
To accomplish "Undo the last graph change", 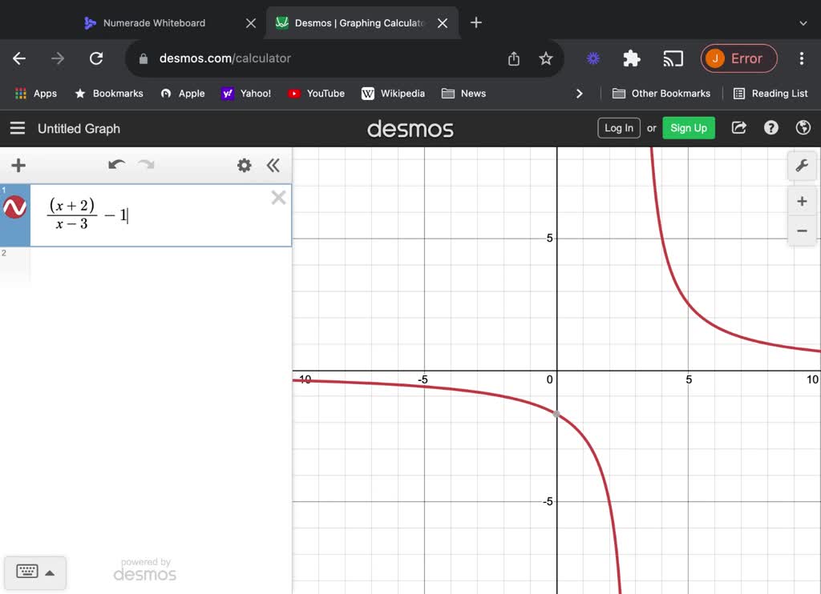I will (115, 165).
